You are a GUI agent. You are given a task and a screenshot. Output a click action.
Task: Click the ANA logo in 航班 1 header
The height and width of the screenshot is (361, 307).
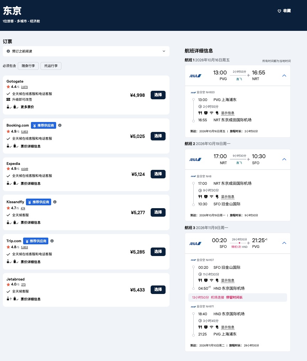point(195,76)
